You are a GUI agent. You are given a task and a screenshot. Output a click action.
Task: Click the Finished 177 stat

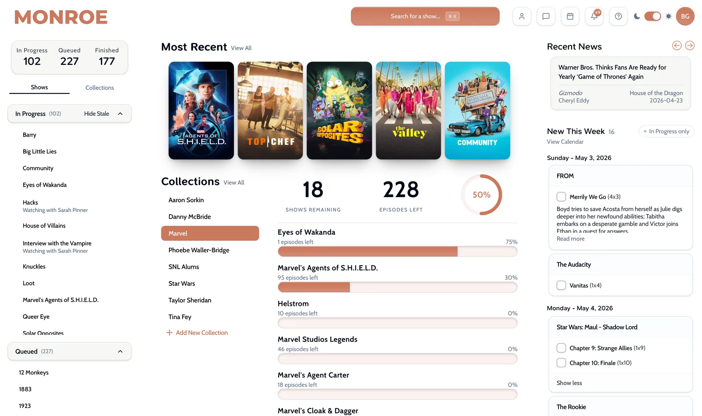[107, 57]
